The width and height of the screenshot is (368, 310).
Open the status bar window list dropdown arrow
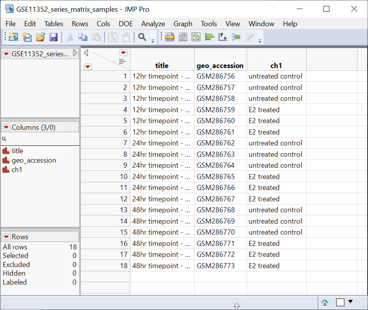coord(350,301)
